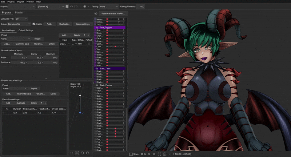Screen dimensions: 291x157
Task: Open the Preview menu
Action: [30, 2]
